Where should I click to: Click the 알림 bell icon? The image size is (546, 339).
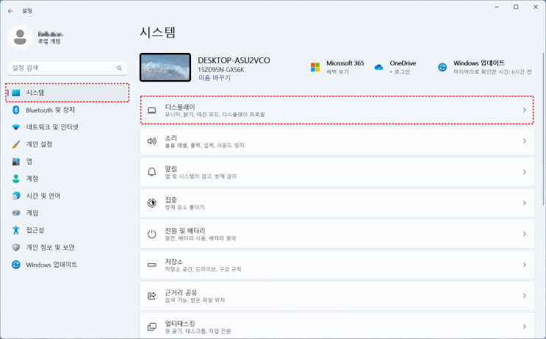152,172
